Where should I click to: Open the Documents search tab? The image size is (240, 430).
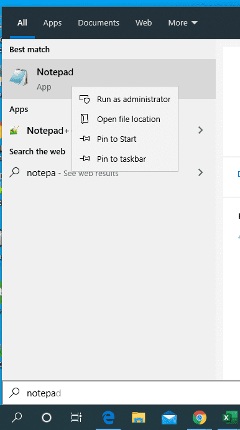click(x=99, y=23)
